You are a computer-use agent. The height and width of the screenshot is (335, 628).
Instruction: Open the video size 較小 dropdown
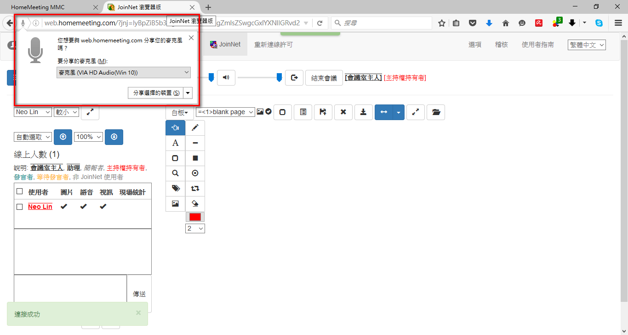pos(67,112)
